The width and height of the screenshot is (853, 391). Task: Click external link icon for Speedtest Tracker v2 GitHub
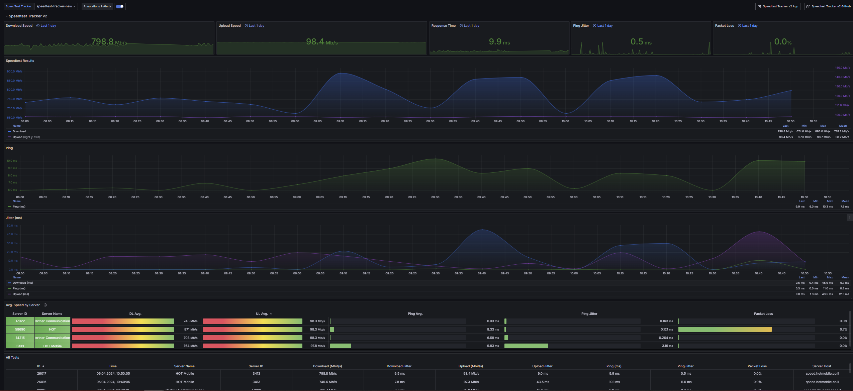click(x=808, y=6)
